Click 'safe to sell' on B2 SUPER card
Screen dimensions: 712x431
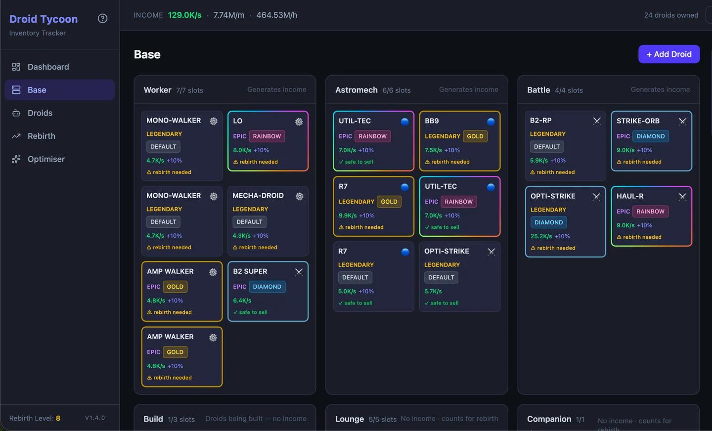[x=250, y=312]
